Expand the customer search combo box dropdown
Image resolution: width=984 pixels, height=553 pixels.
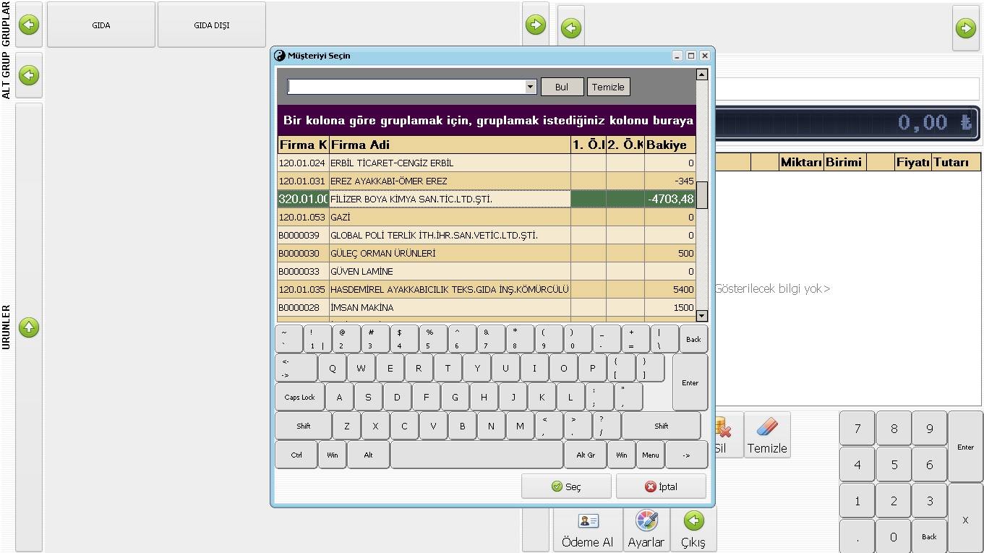pos(530,87)
